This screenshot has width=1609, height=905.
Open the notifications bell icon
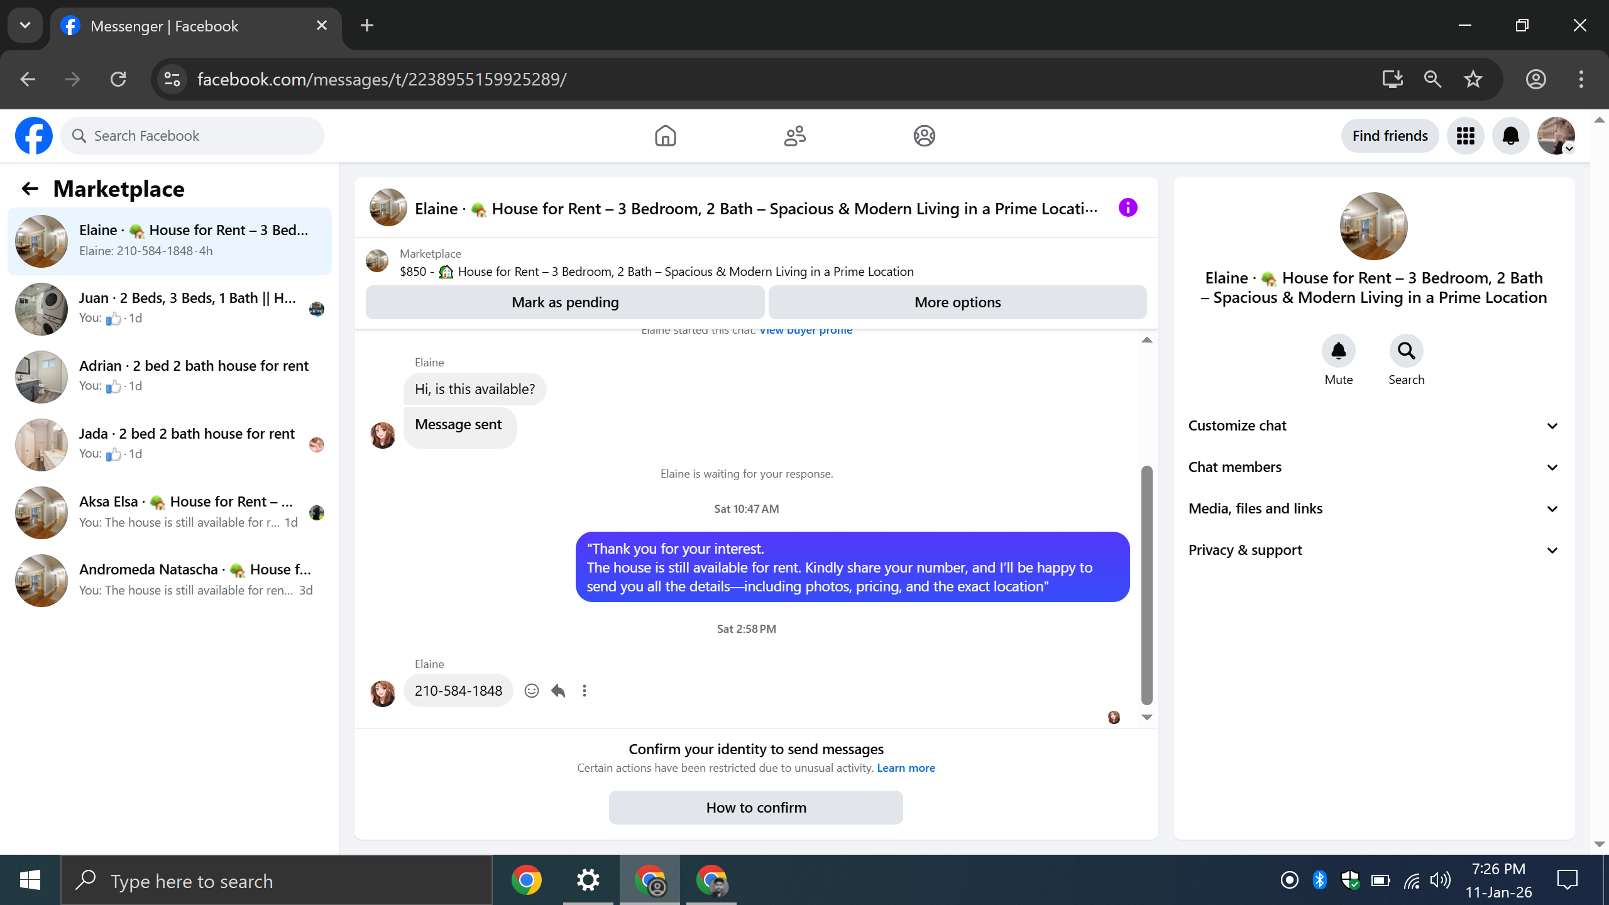click(x=1510, y=136)
